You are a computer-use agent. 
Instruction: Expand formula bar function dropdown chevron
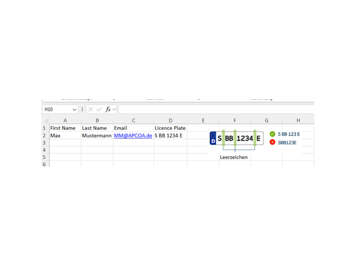click(114, 109)
